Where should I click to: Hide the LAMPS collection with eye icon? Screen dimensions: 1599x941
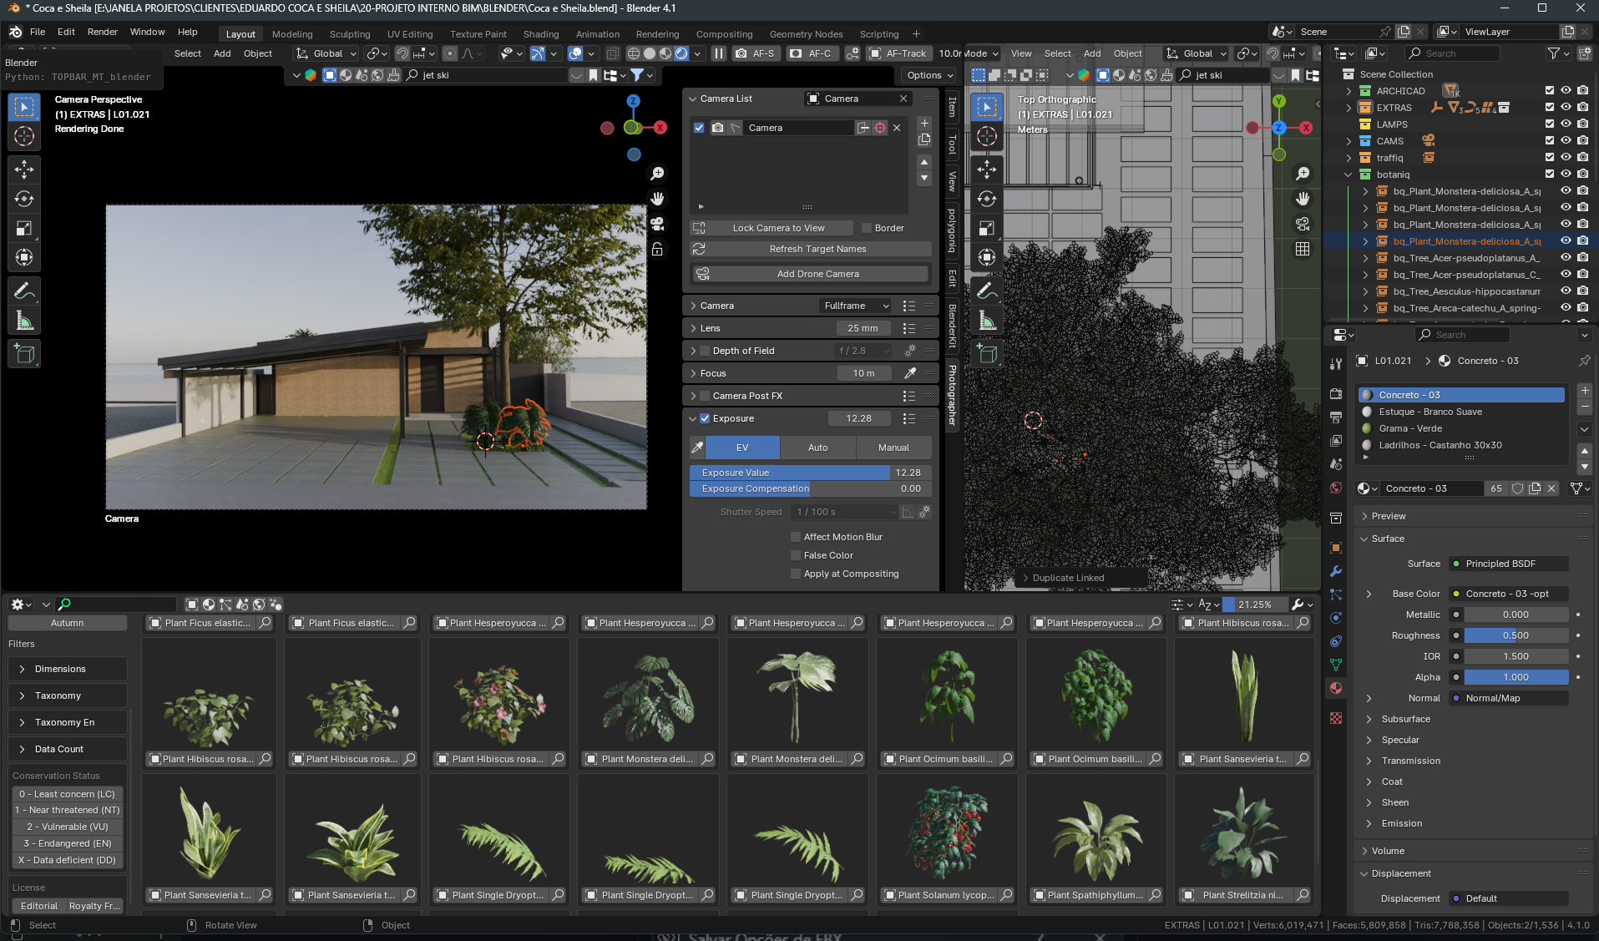coord(1566,124)
